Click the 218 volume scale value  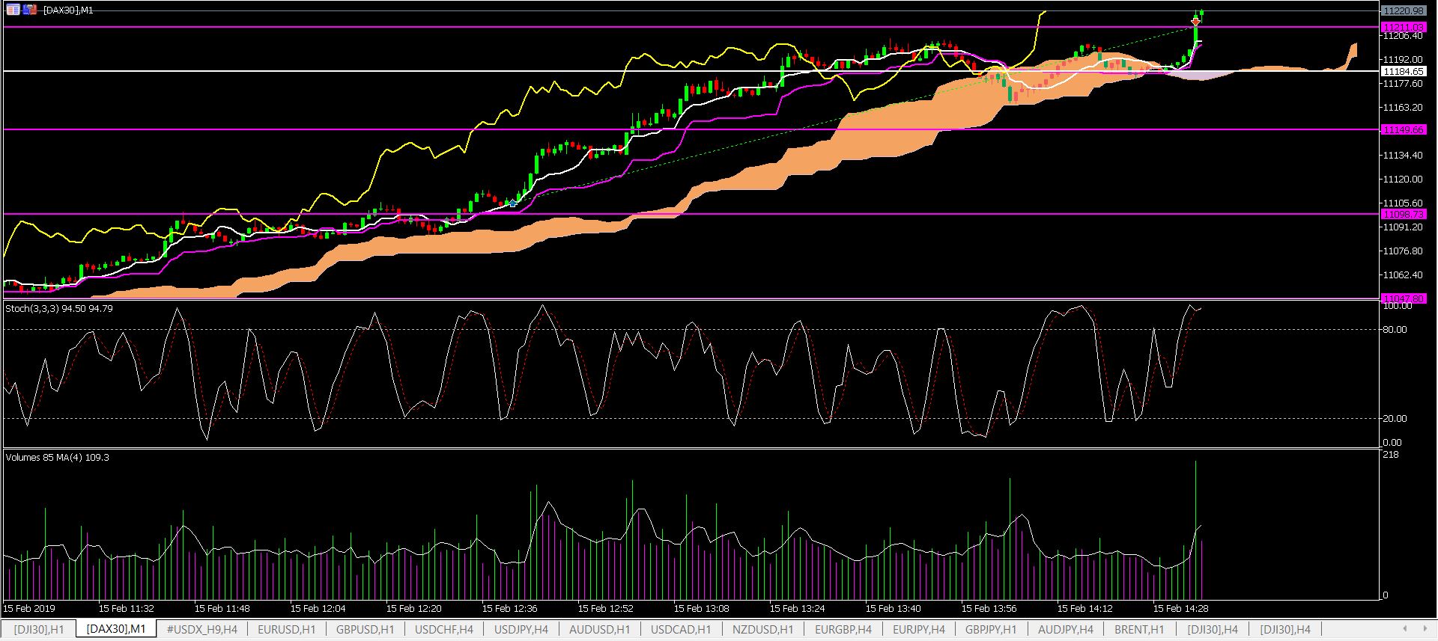1391,455
